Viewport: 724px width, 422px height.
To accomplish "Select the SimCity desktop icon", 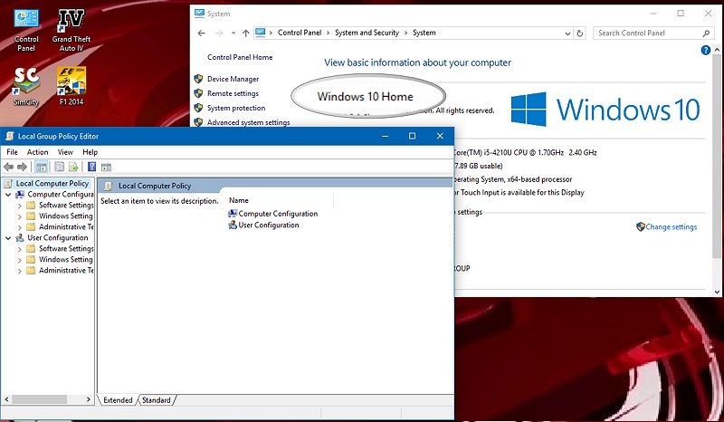I will tap(26, 86).
